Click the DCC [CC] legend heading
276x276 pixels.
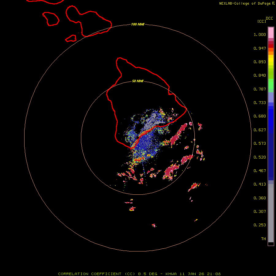click(265, 20)
